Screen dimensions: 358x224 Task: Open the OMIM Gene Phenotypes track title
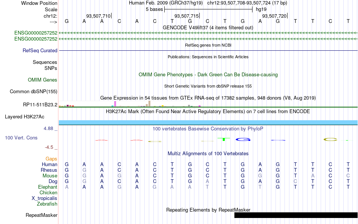[x=208, y=75]
